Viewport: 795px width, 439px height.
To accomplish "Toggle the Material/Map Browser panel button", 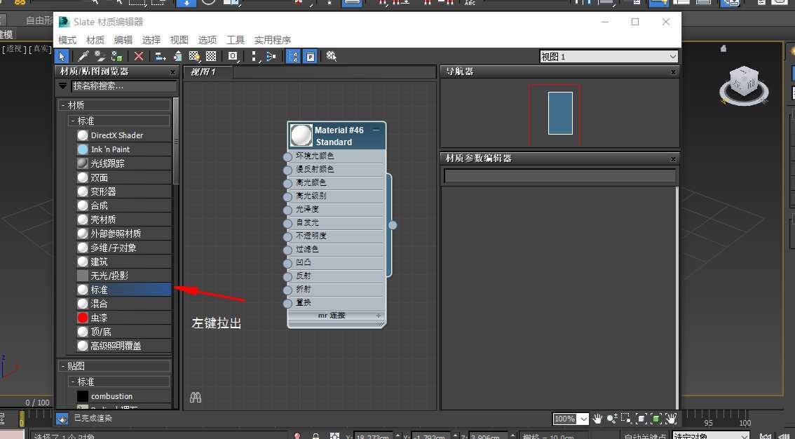I will tap(294, 56).
